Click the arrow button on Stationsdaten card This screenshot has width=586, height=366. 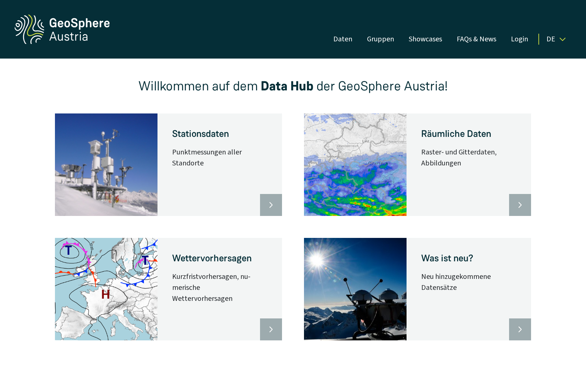[x=271, y=205]
